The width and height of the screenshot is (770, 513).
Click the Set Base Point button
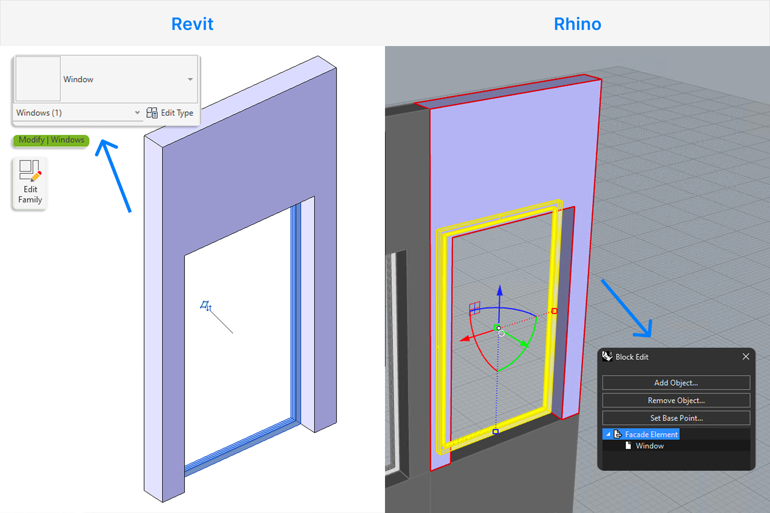[x=676, y=418]
